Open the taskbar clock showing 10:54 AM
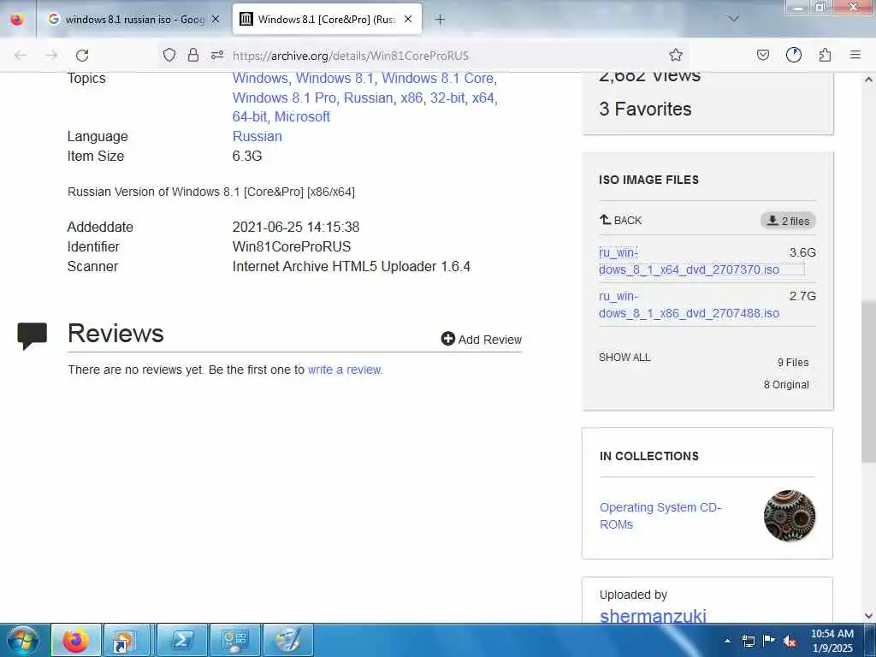Viewport: 876px width, 657px height. pyautogui.click(x=832, y=641)
